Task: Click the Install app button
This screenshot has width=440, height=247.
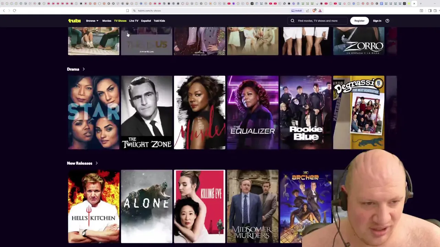Action: coord(296,11)
